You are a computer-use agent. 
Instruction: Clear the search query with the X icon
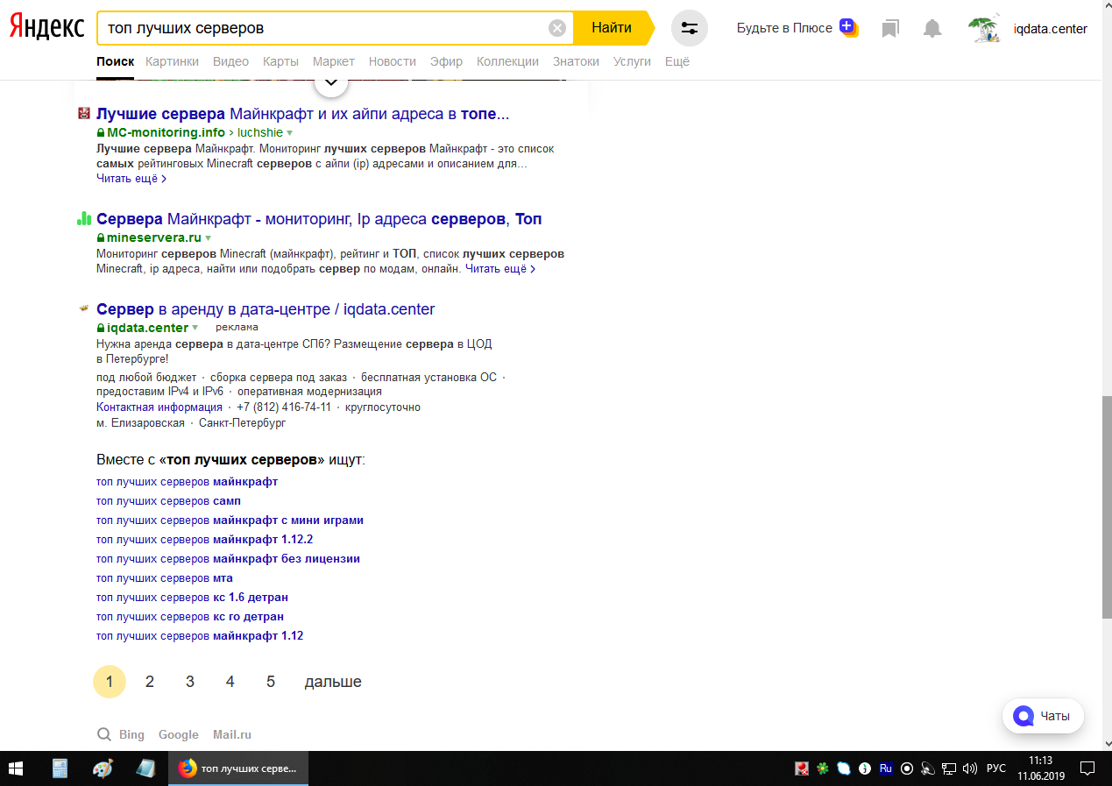coord(557,28)
